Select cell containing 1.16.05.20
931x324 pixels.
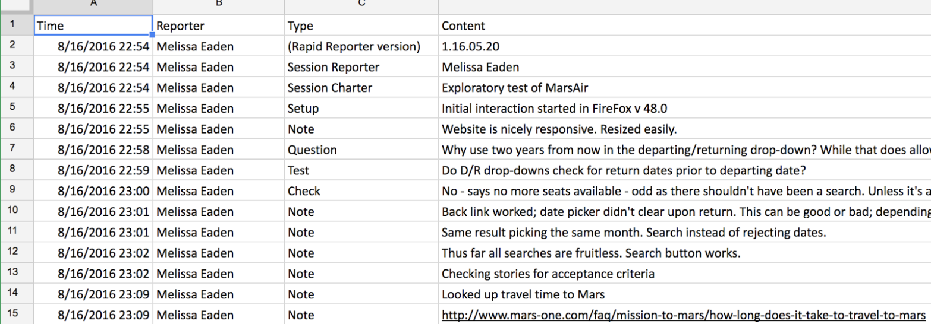click(x=685, y=46)
